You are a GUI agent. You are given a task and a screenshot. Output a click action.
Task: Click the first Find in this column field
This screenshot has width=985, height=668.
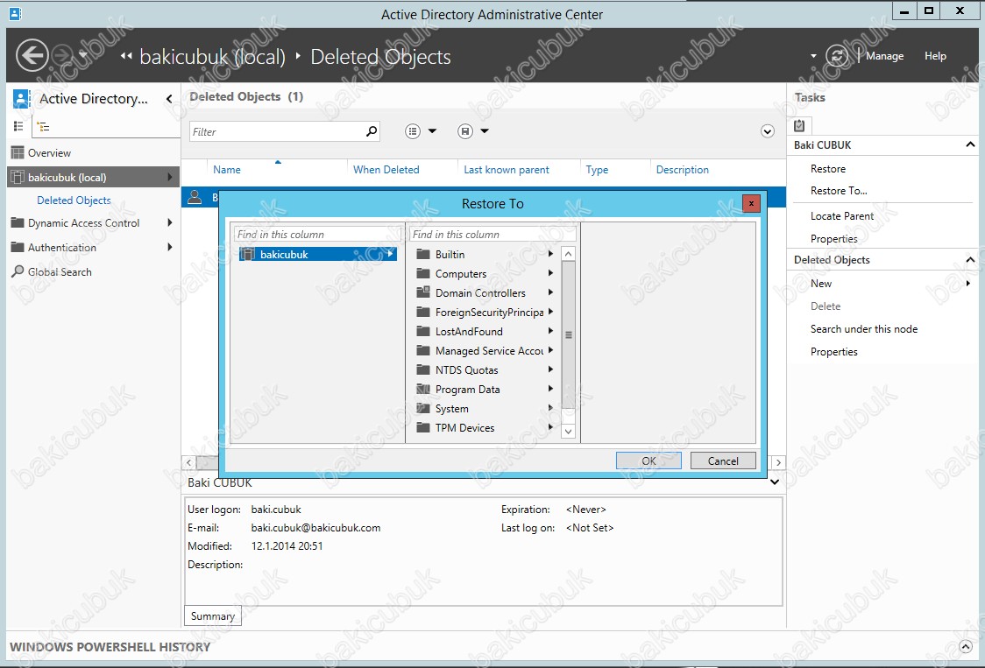[x=317, y=234]
